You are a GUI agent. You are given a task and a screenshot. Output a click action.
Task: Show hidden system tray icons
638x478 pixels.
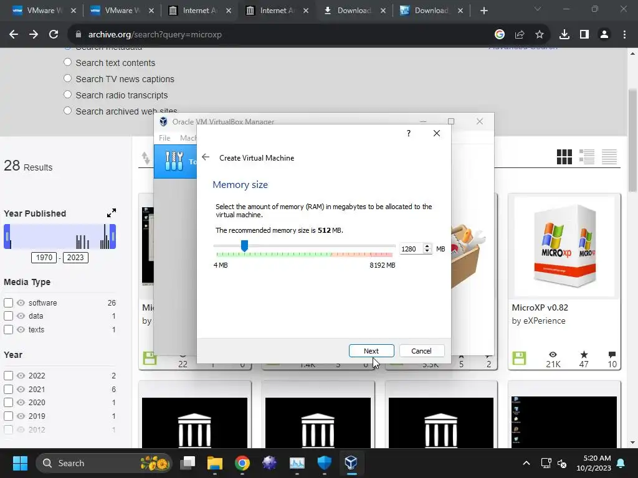tap(526, 463)
